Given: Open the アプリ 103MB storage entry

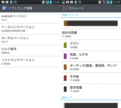Looking at the screenshot, I should (x=91, y=45).
